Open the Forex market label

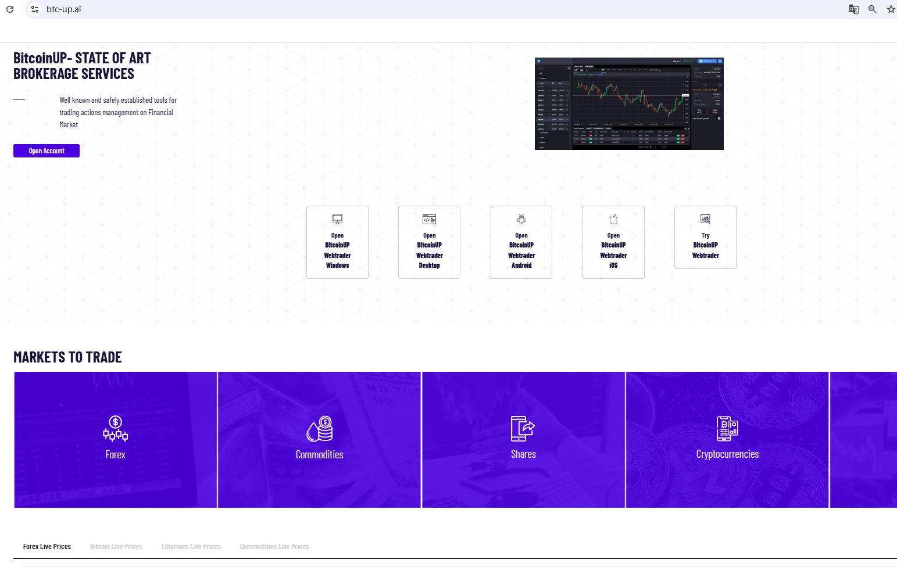pos(115,455)
